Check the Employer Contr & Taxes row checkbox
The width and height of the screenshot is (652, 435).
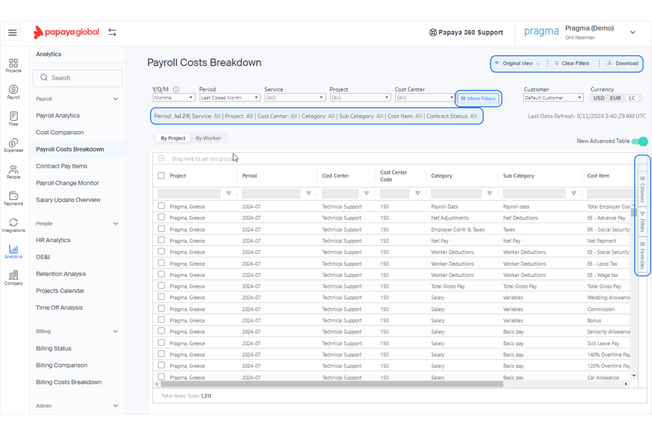[161, 229]
